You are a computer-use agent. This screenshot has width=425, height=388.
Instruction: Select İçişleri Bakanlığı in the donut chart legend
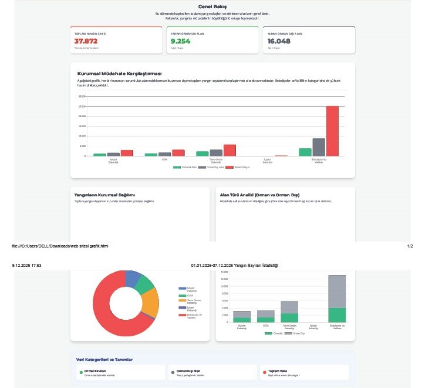pos(190,308)
